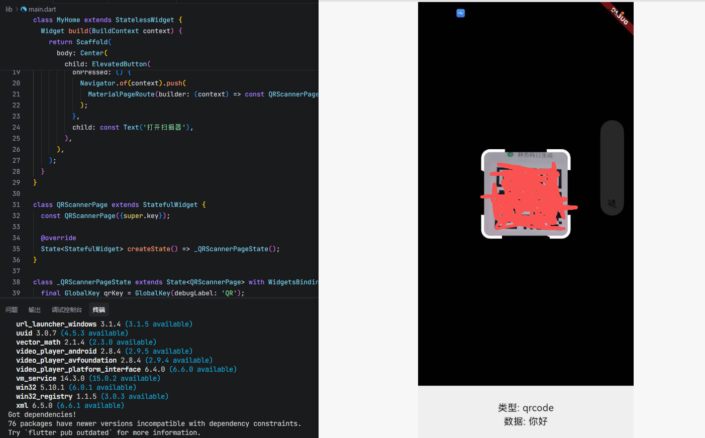Click 'class QRScannerPage extends StatefulWidget' line
The height and width of the screenshot is (438, 705).
(119, 205)
